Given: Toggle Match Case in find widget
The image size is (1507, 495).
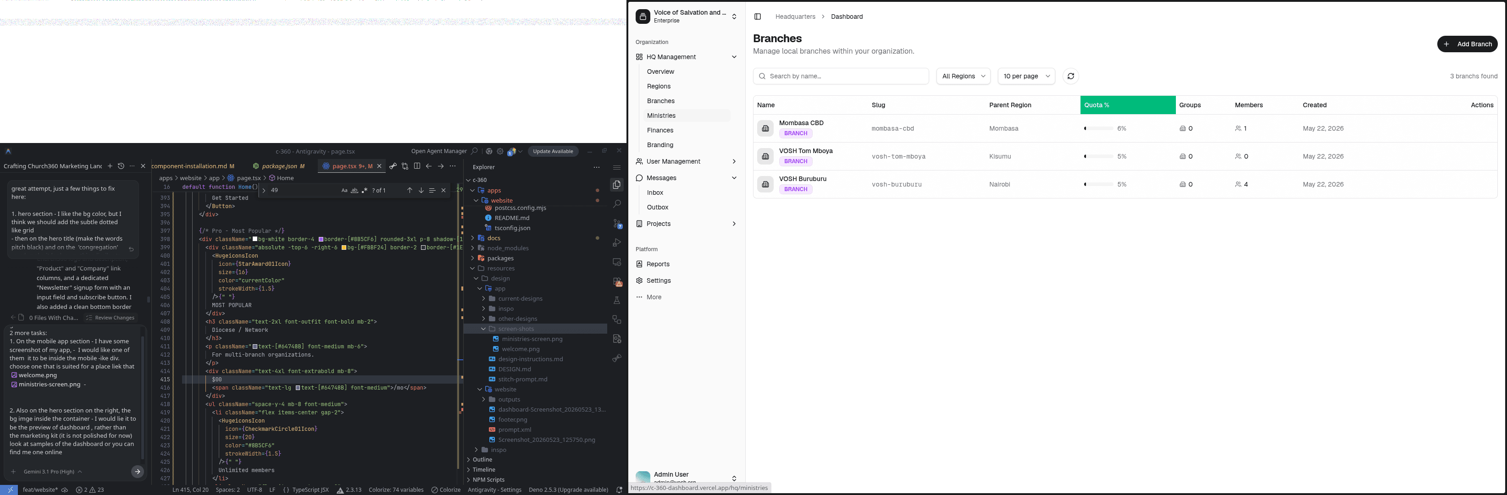Looking at the screenshot, I should [344, 191].
